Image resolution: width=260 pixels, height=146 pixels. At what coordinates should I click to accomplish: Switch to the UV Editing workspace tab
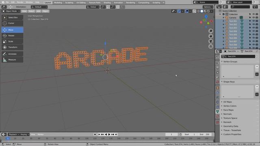point(81,2)
